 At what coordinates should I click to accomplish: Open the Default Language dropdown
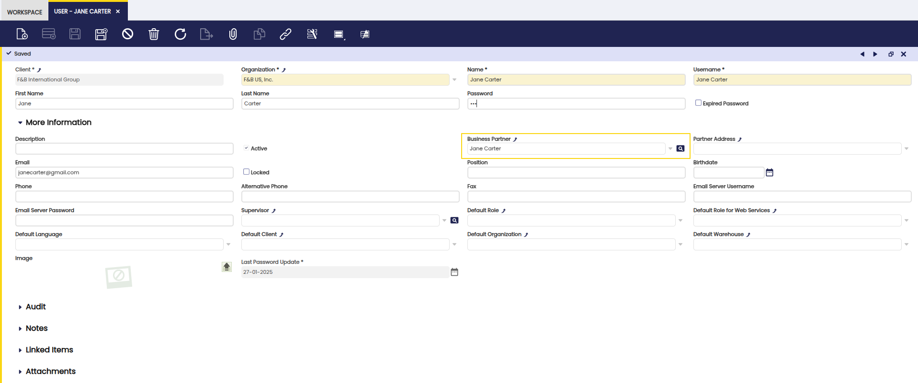click(228, 245)
